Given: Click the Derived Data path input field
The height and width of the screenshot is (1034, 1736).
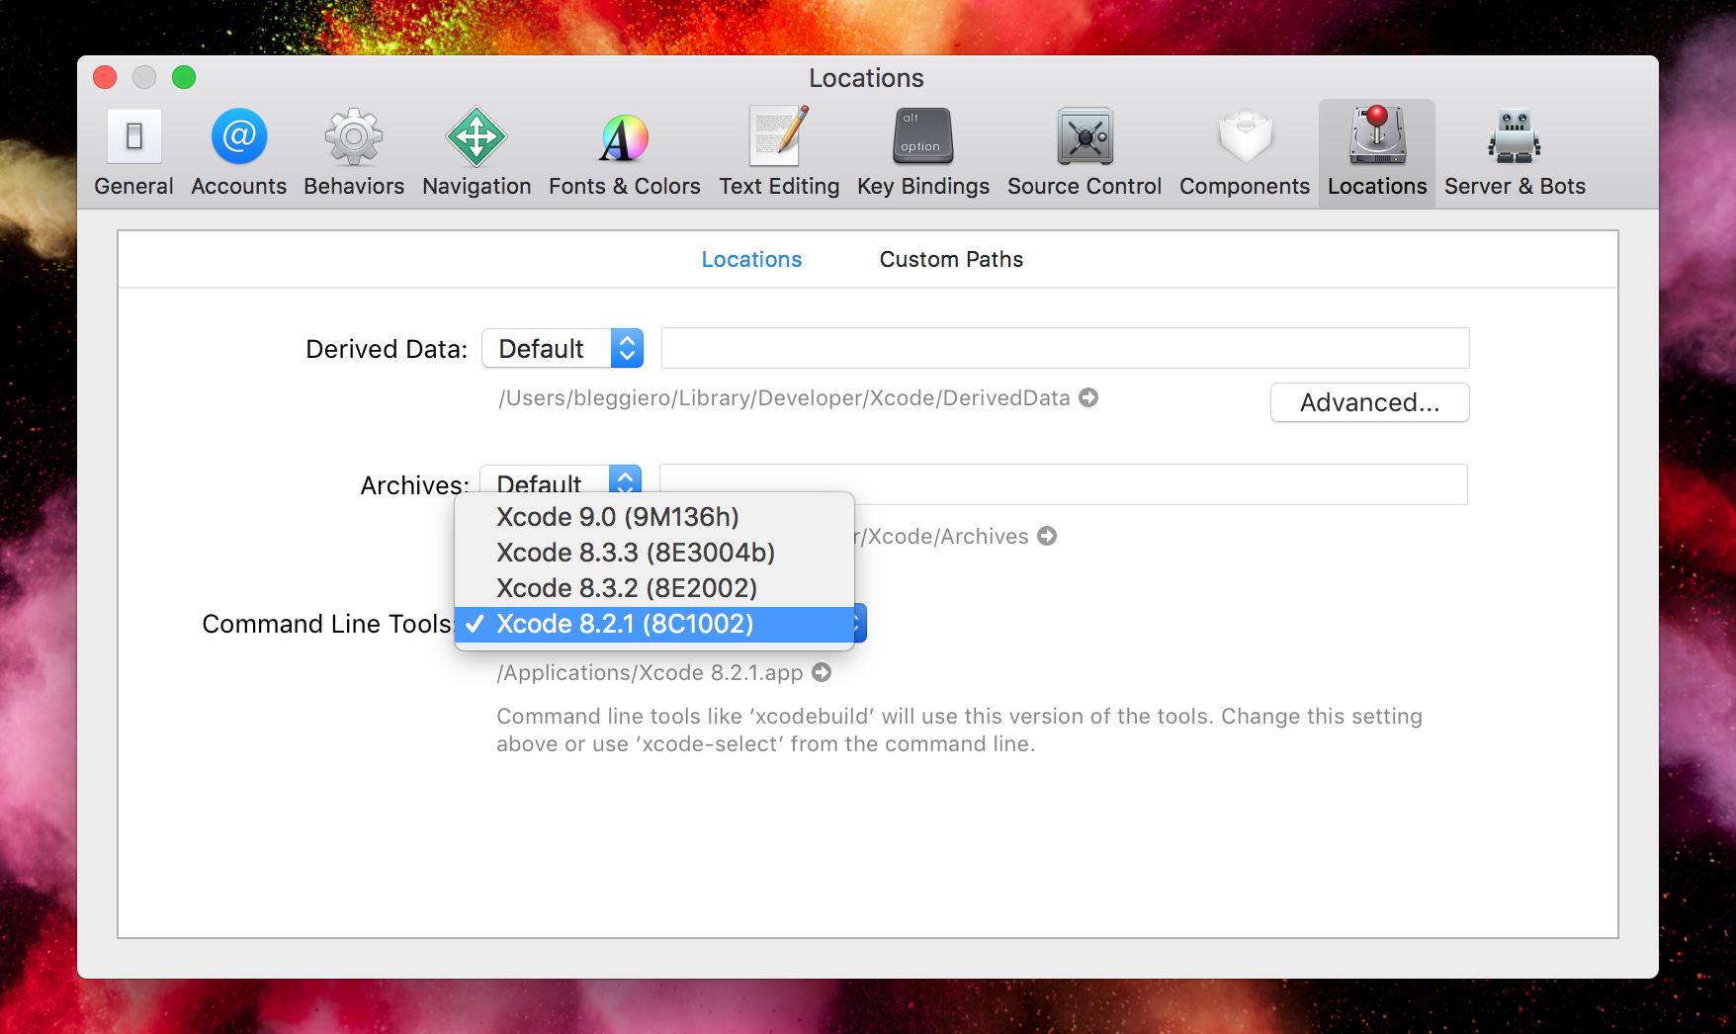Looking at the screenshot, I should [1063, 348].
